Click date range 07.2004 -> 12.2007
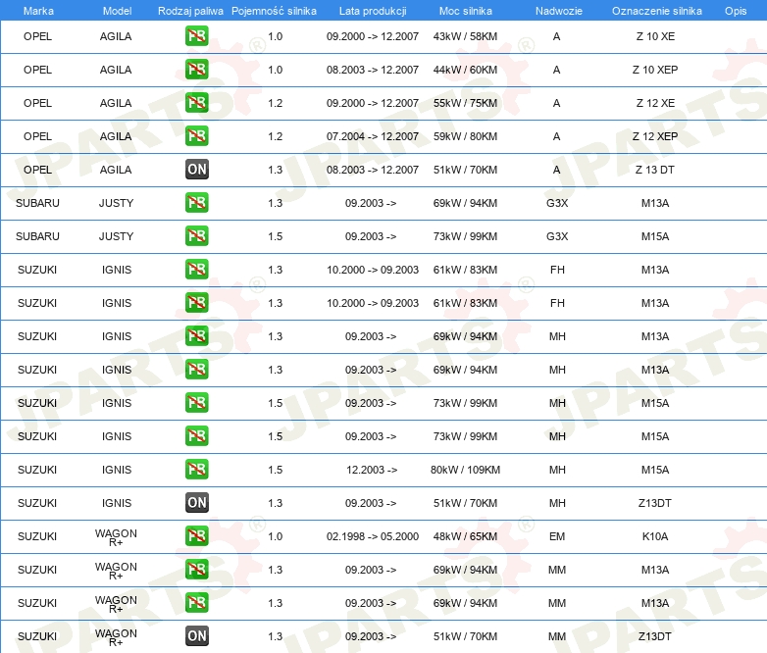 pos(373,136)
